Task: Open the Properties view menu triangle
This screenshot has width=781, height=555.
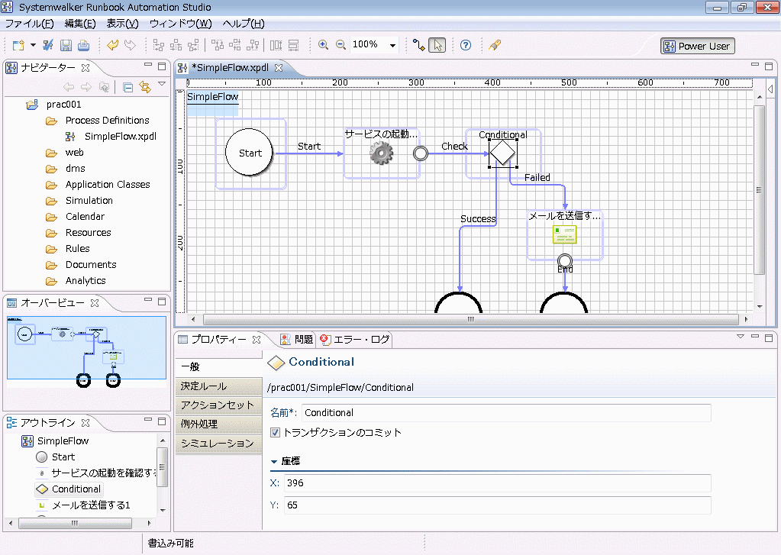Action: pos(741,337)
